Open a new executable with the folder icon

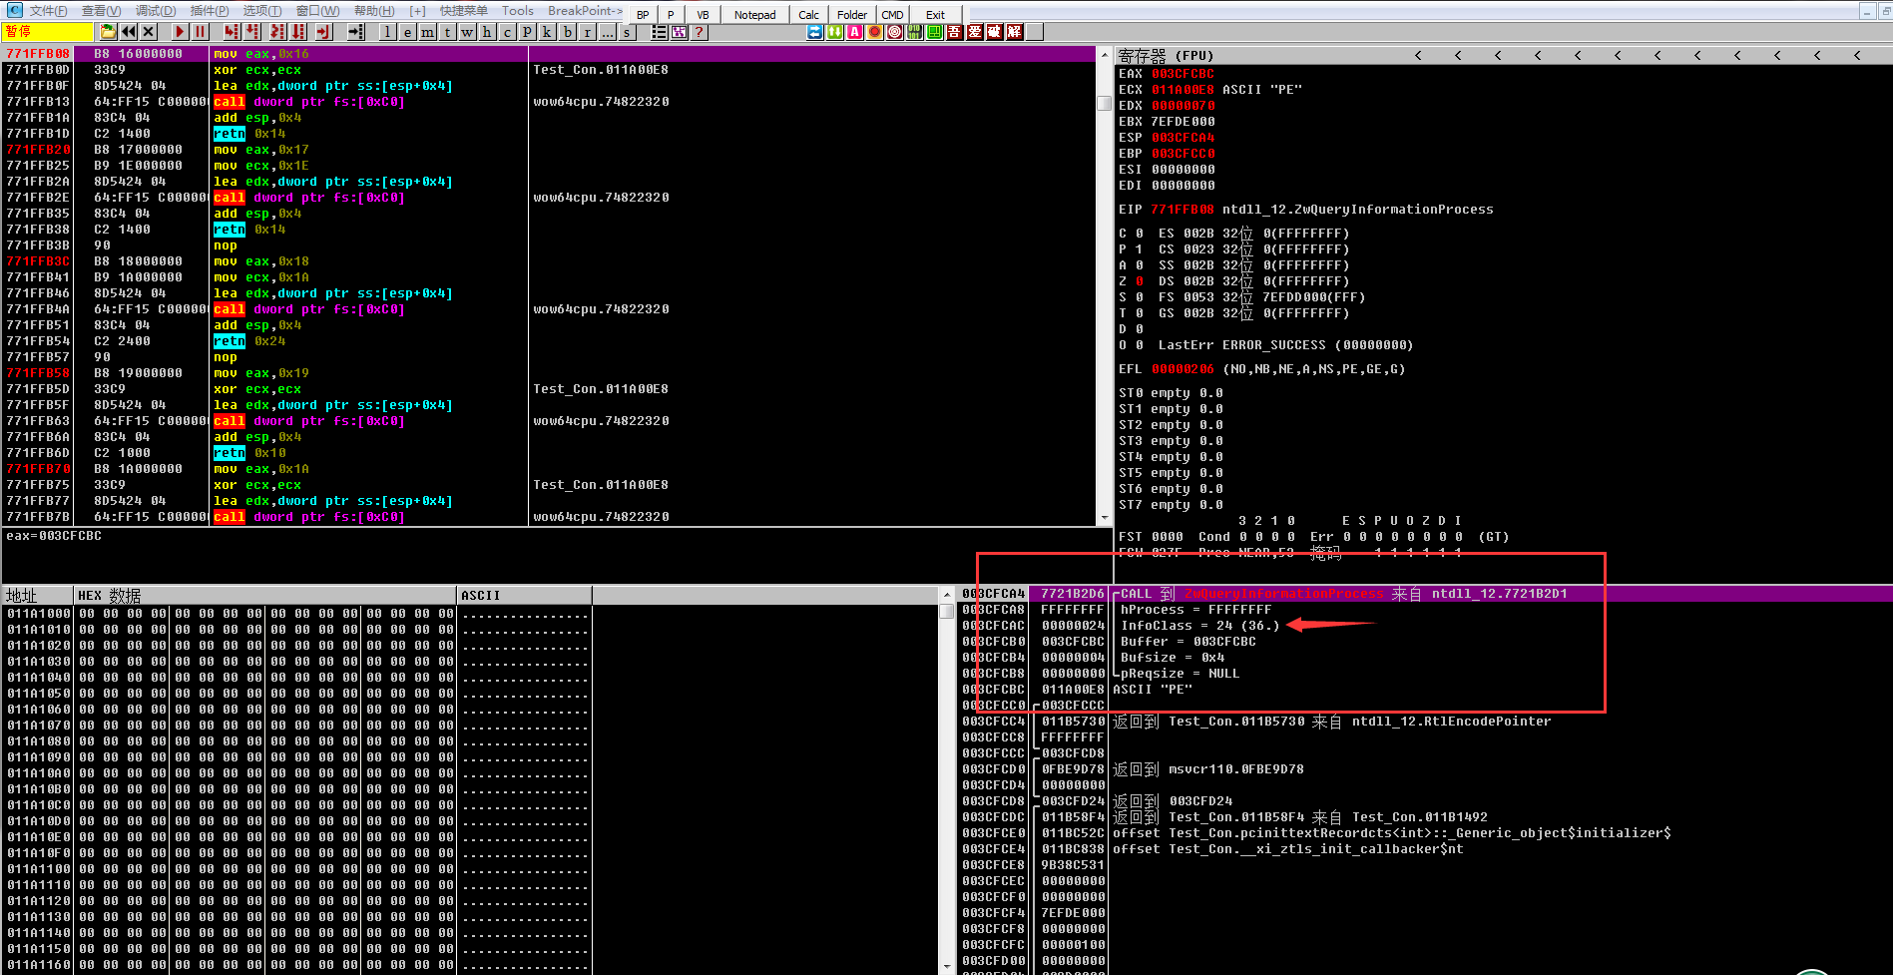tap(108, 32)
